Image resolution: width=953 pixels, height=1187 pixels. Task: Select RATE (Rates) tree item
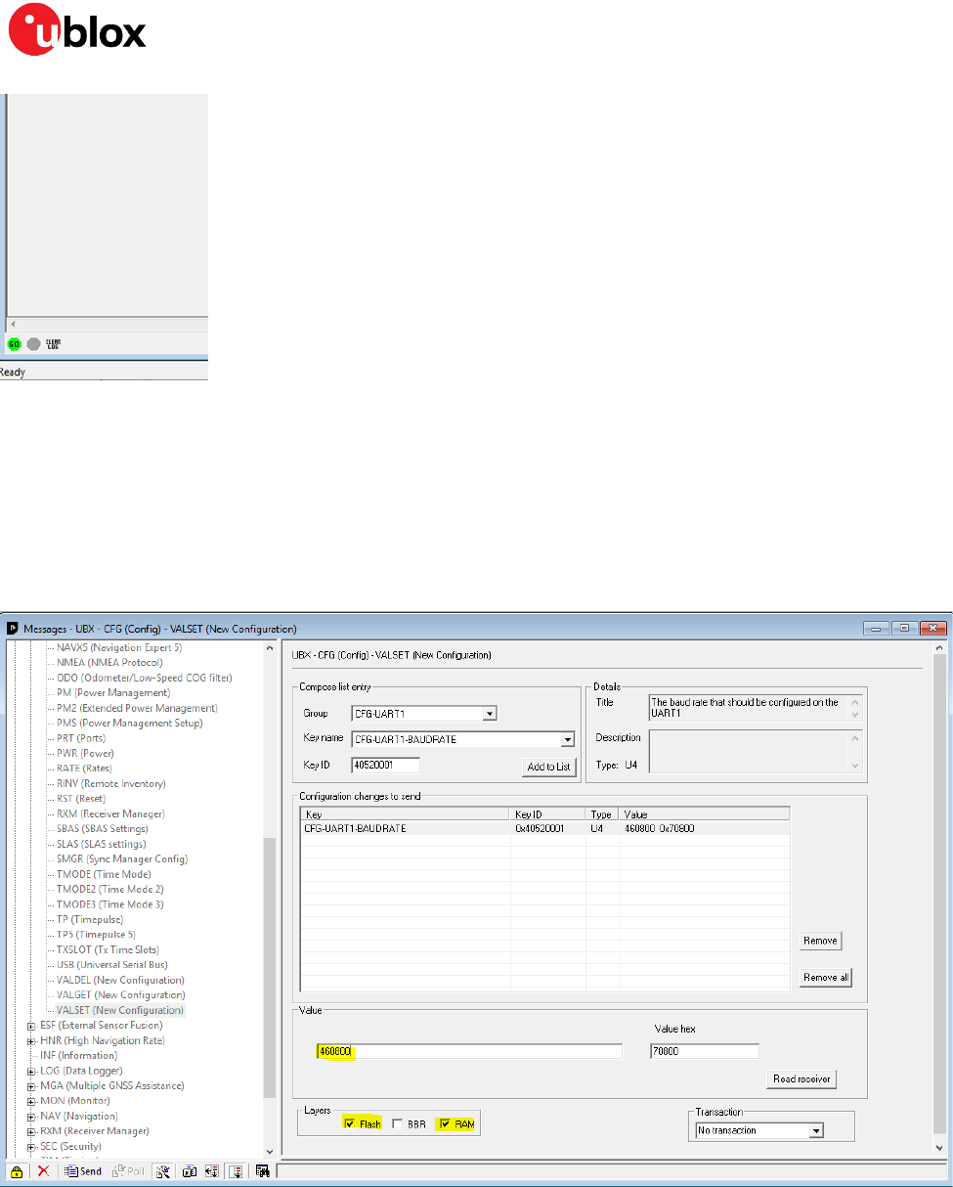click(x=84, y=769)
